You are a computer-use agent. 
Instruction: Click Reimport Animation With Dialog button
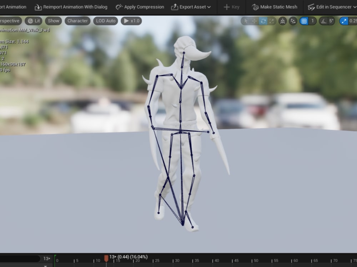coord(71,7)
